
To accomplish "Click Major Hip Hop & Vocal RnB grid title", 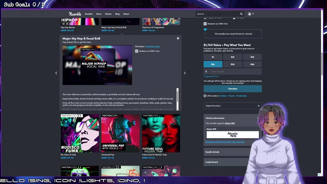I will [x=114, y=27].
